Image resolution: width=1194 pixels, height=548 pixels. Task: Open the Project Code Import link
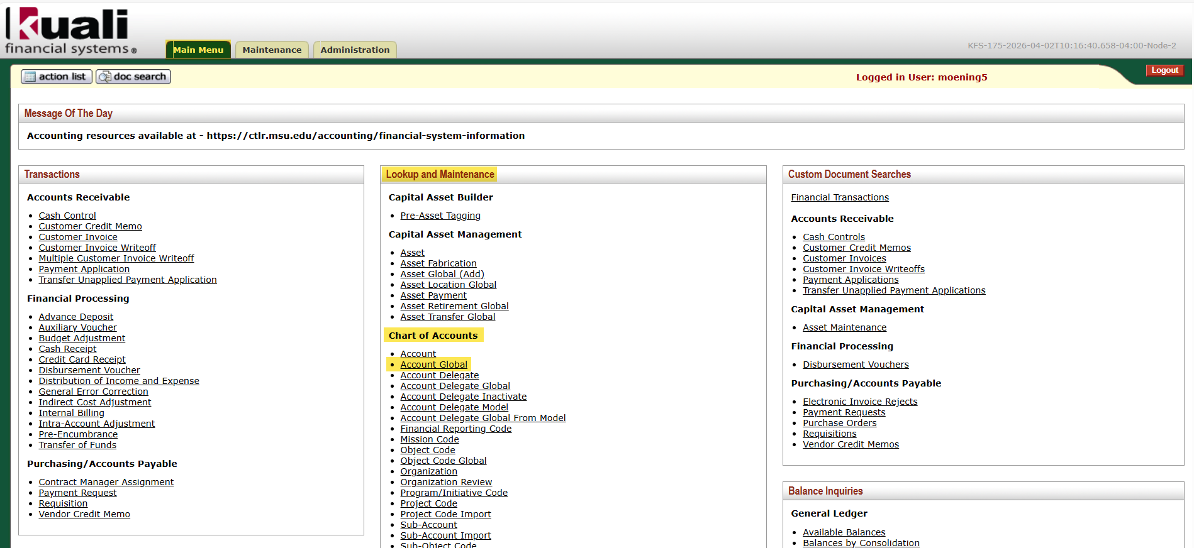click(x=446, y=514)
